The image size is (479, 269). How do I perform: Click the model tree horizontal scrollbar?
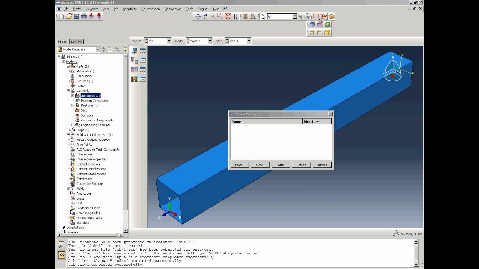[x=90, y=235]
